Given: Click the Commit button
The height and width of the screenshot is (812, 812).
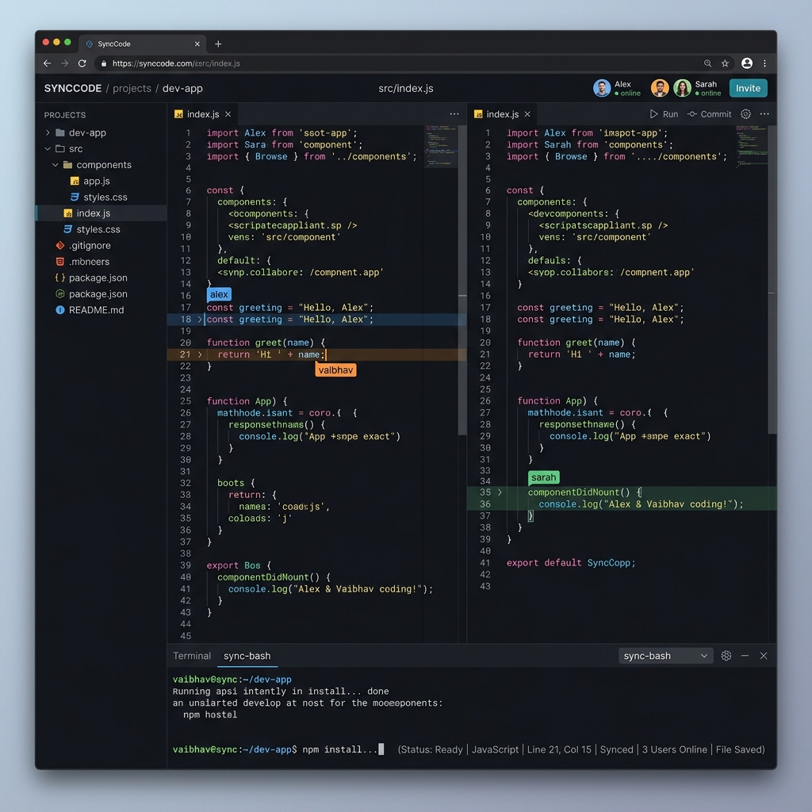Looking at the screenshot, I should (710, 114).
